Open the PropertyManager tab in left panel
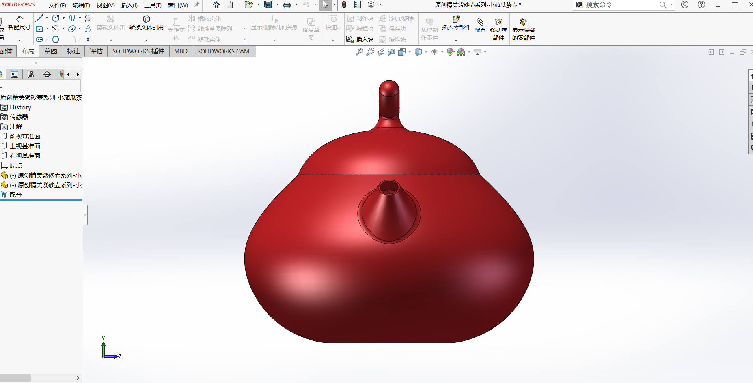The height and width of the screenshot is (383, 753). (x=15, y=74)
